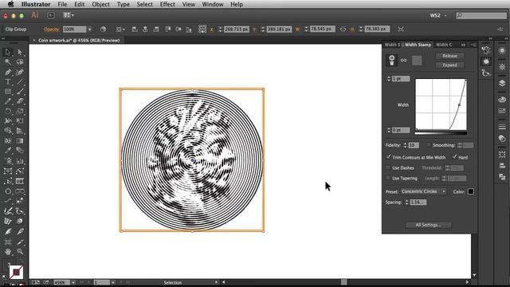Screen dimensions: 510x287
Task: Click the Coin artwork.ai document tab
Action: pos(79,41)
